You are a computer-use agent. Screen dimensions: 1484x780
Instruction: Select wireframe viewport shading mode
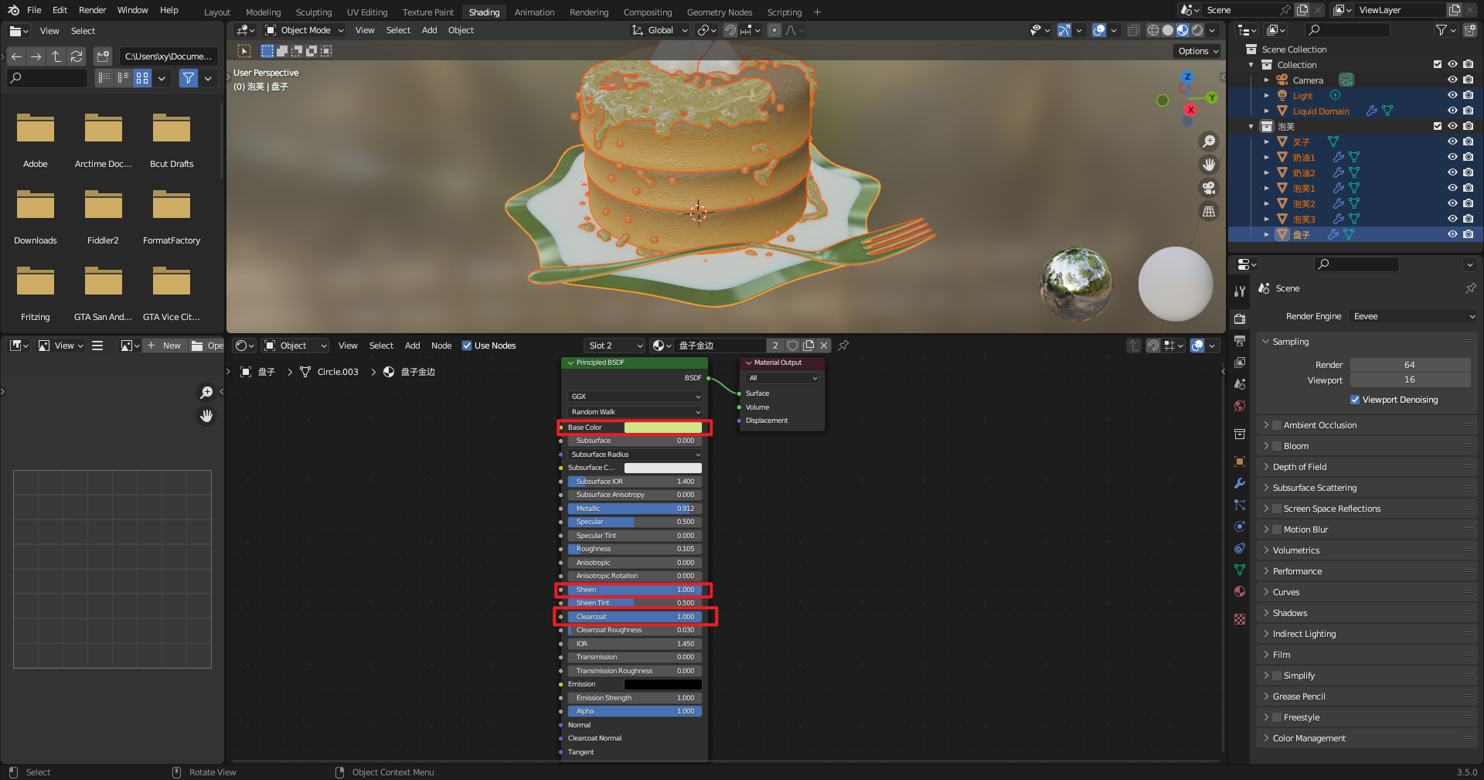click(x=1153, y=30)
